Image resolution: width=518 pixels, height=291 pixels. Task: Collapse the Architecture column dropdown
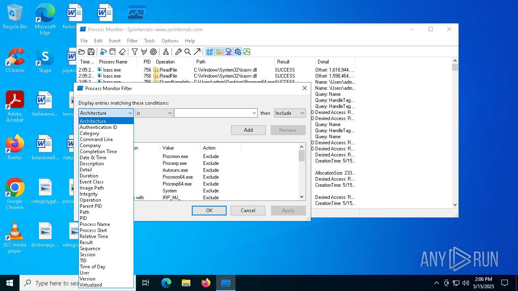pyautogui.click(x=130, y=113)
